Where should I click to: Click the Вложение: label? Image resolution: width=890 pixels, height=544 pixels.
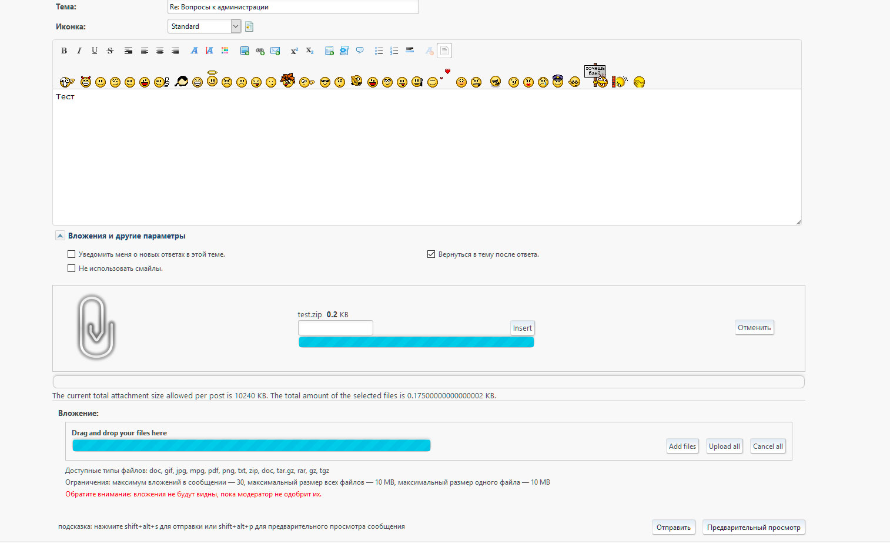(x=78, y=414)
